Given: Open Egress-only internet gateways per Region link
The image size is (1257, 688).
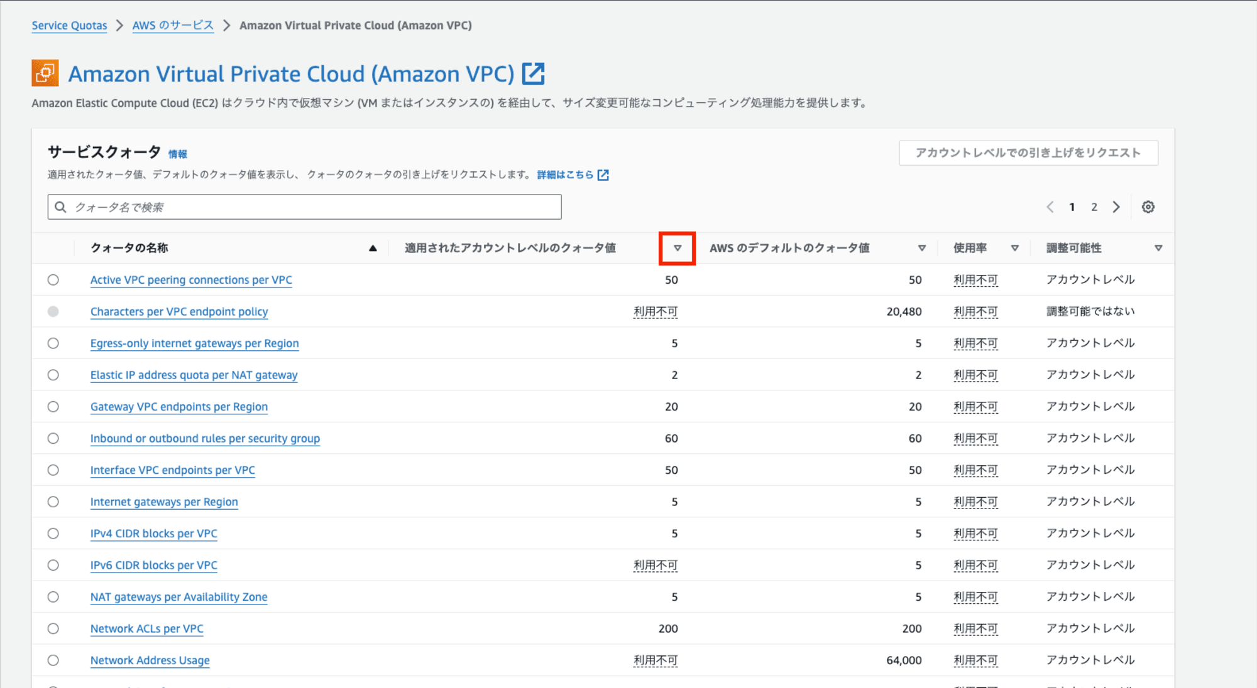Looking at the screenshot, I should (194, 343).
